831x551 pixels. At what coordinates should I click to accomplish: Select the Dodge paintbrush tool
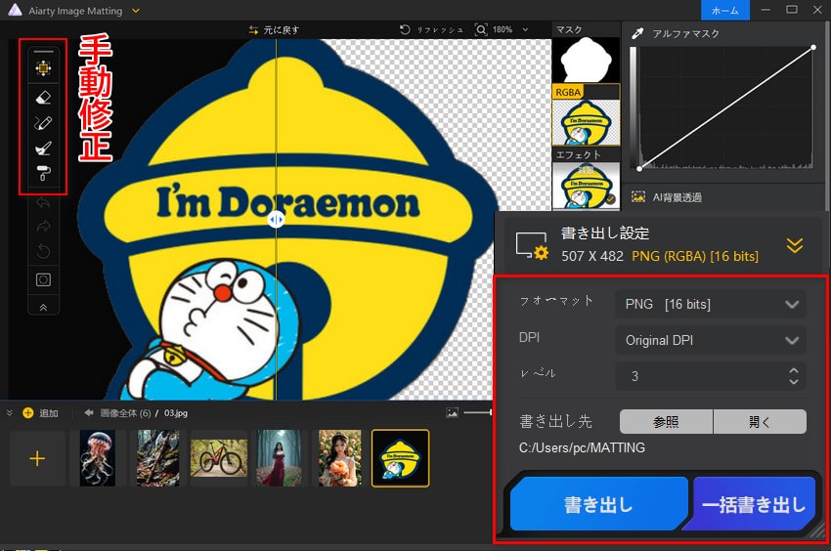pyautogui.click(x=43, y=148)
